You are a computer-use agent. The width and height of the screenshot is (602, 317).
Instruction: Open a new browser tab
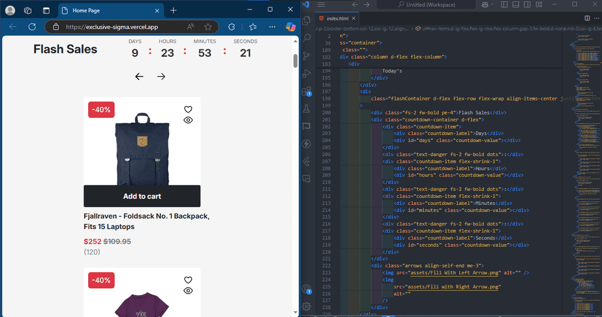[x=173, y=11]
